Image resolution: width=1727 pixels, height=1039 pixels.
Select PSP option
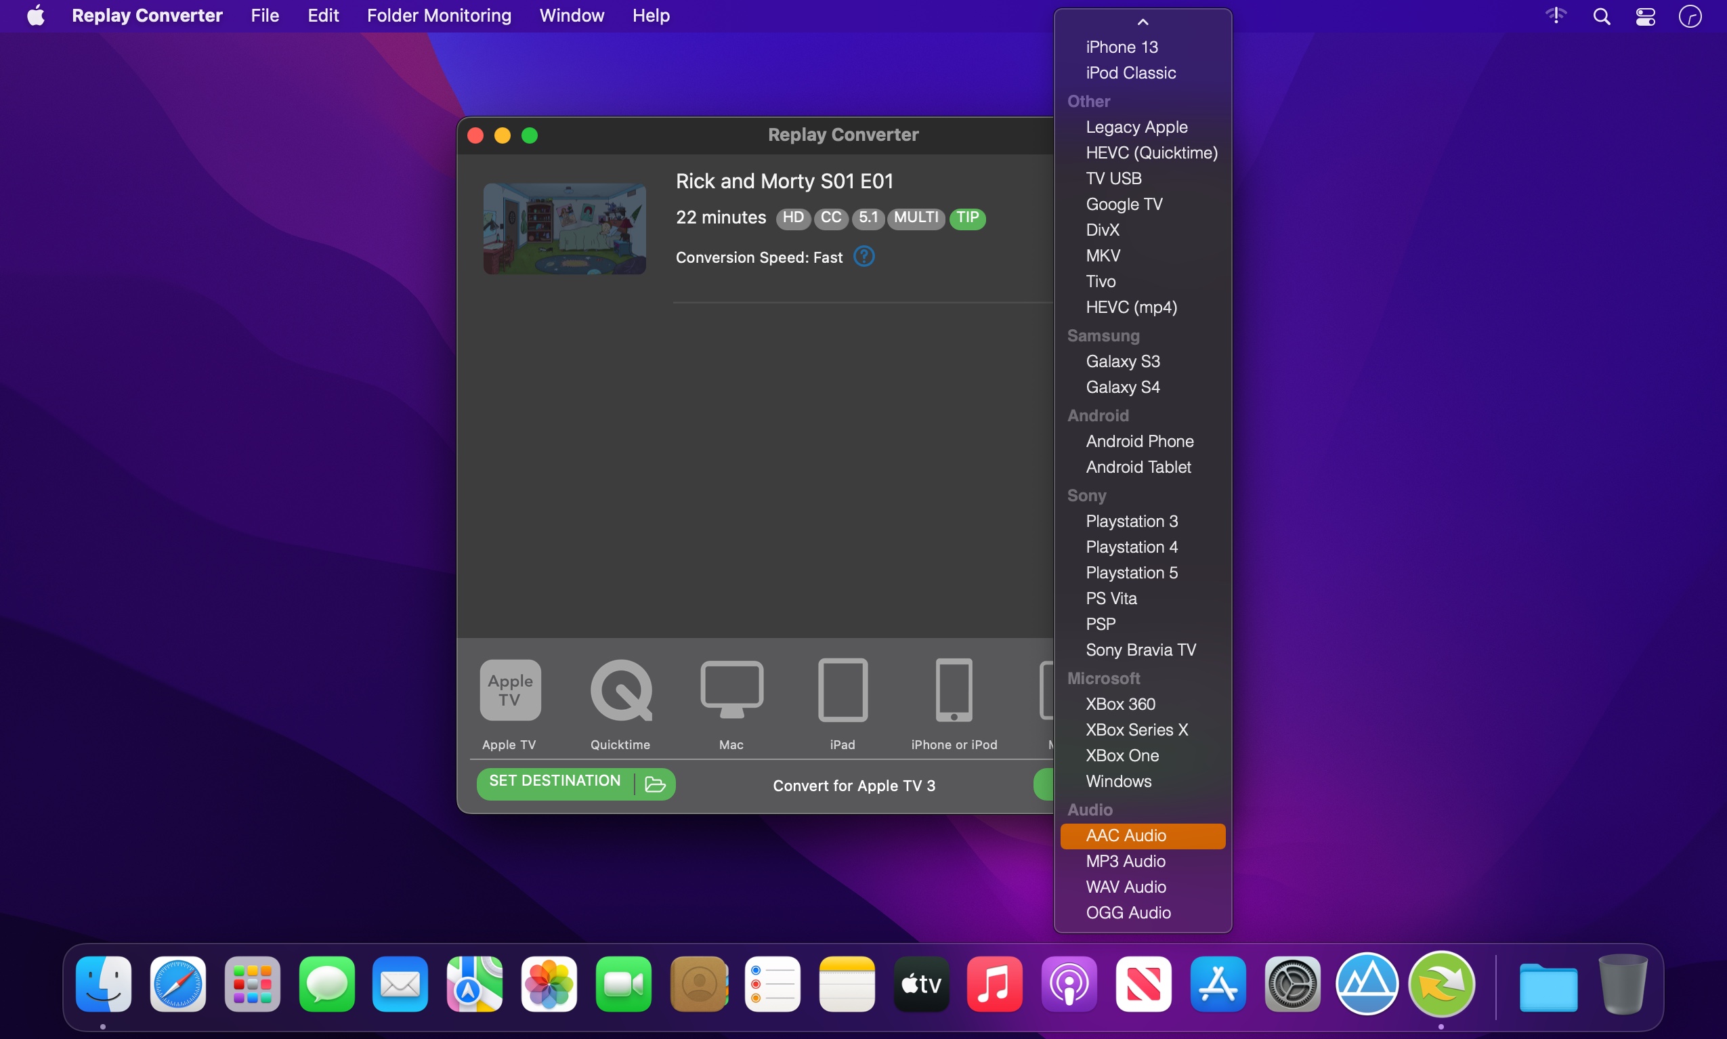click(1143, 624)
